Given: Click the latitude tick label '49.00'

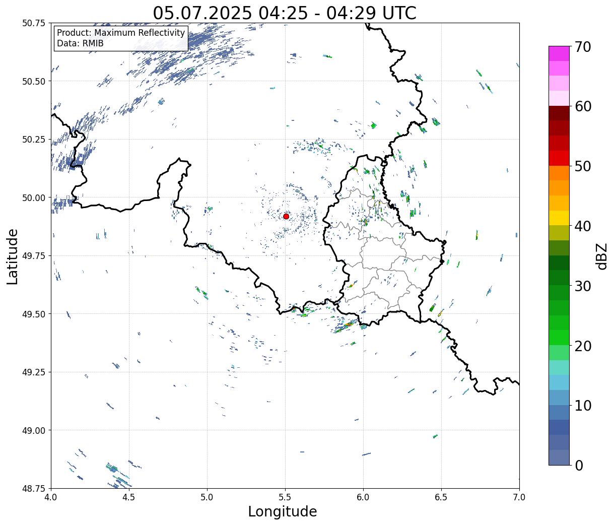Looking at the screenshot, I should [x=34, y=430].
